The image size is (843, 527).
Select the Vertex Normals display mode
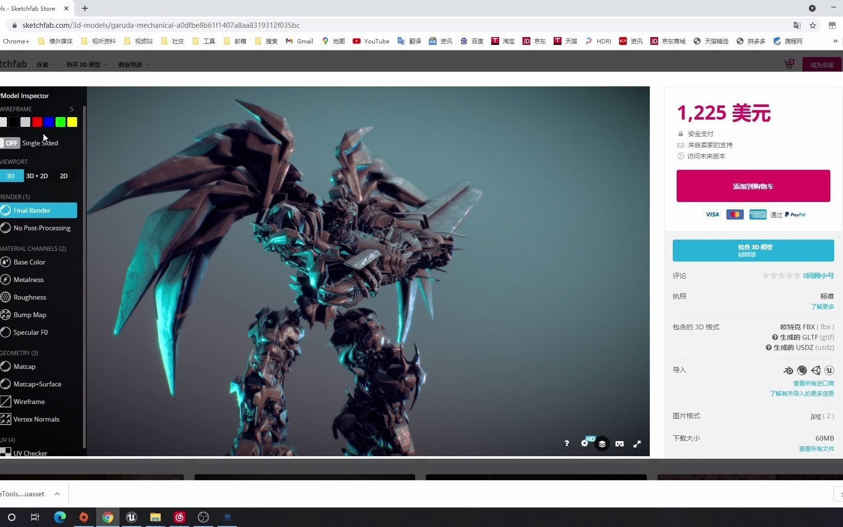[36, 419]
